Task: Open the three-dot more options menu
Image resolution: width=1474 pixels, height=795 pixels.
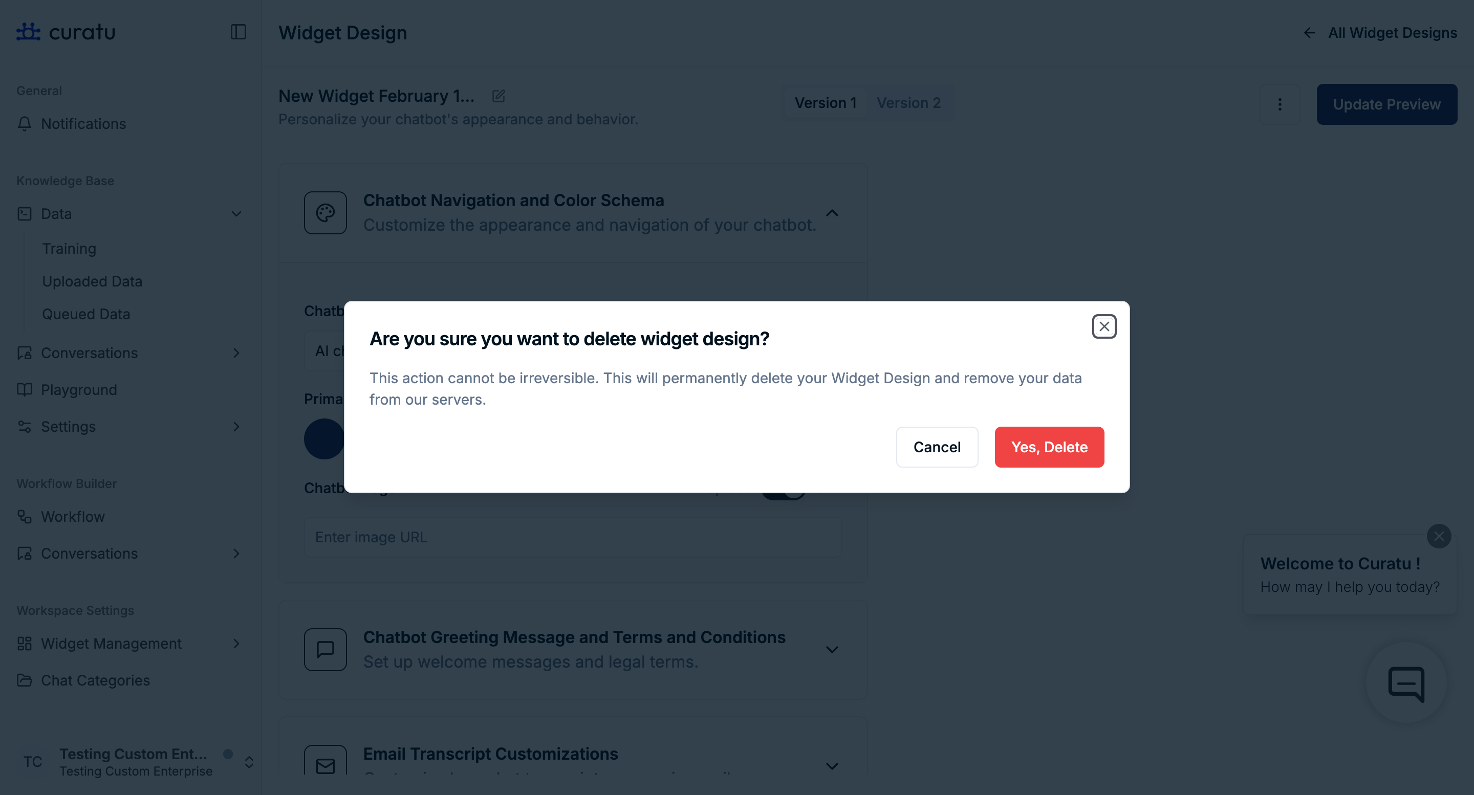Action: tap(1280, 104)
